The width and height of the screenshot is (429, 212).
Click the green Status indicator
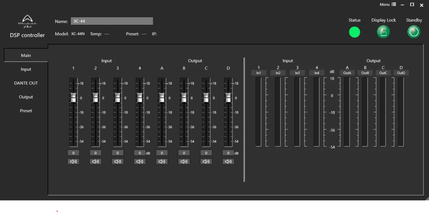pos(354,32)
